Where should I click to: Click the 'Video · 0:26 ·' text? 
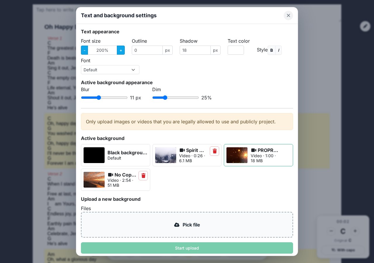pos(192,156)
